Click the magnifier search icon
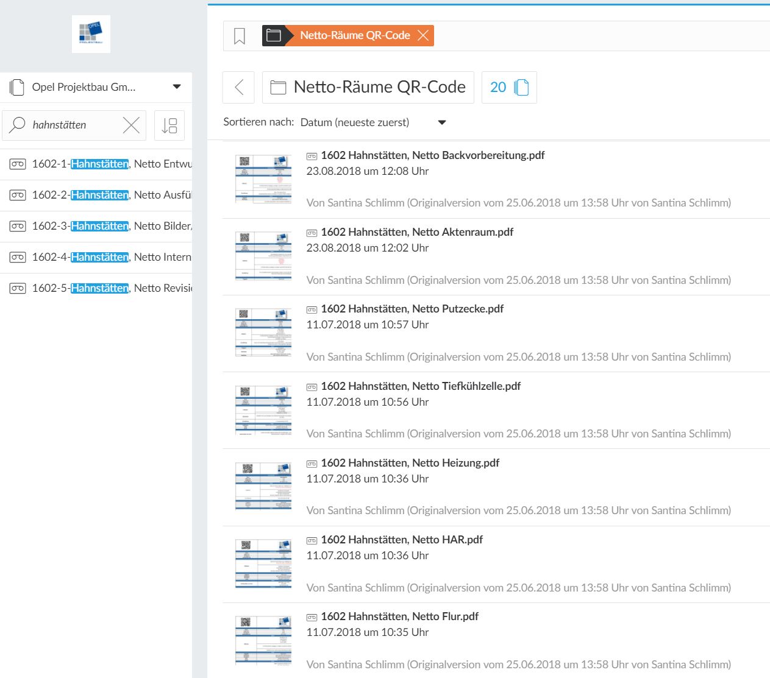 pyautogui.click(x=18, y=125)
